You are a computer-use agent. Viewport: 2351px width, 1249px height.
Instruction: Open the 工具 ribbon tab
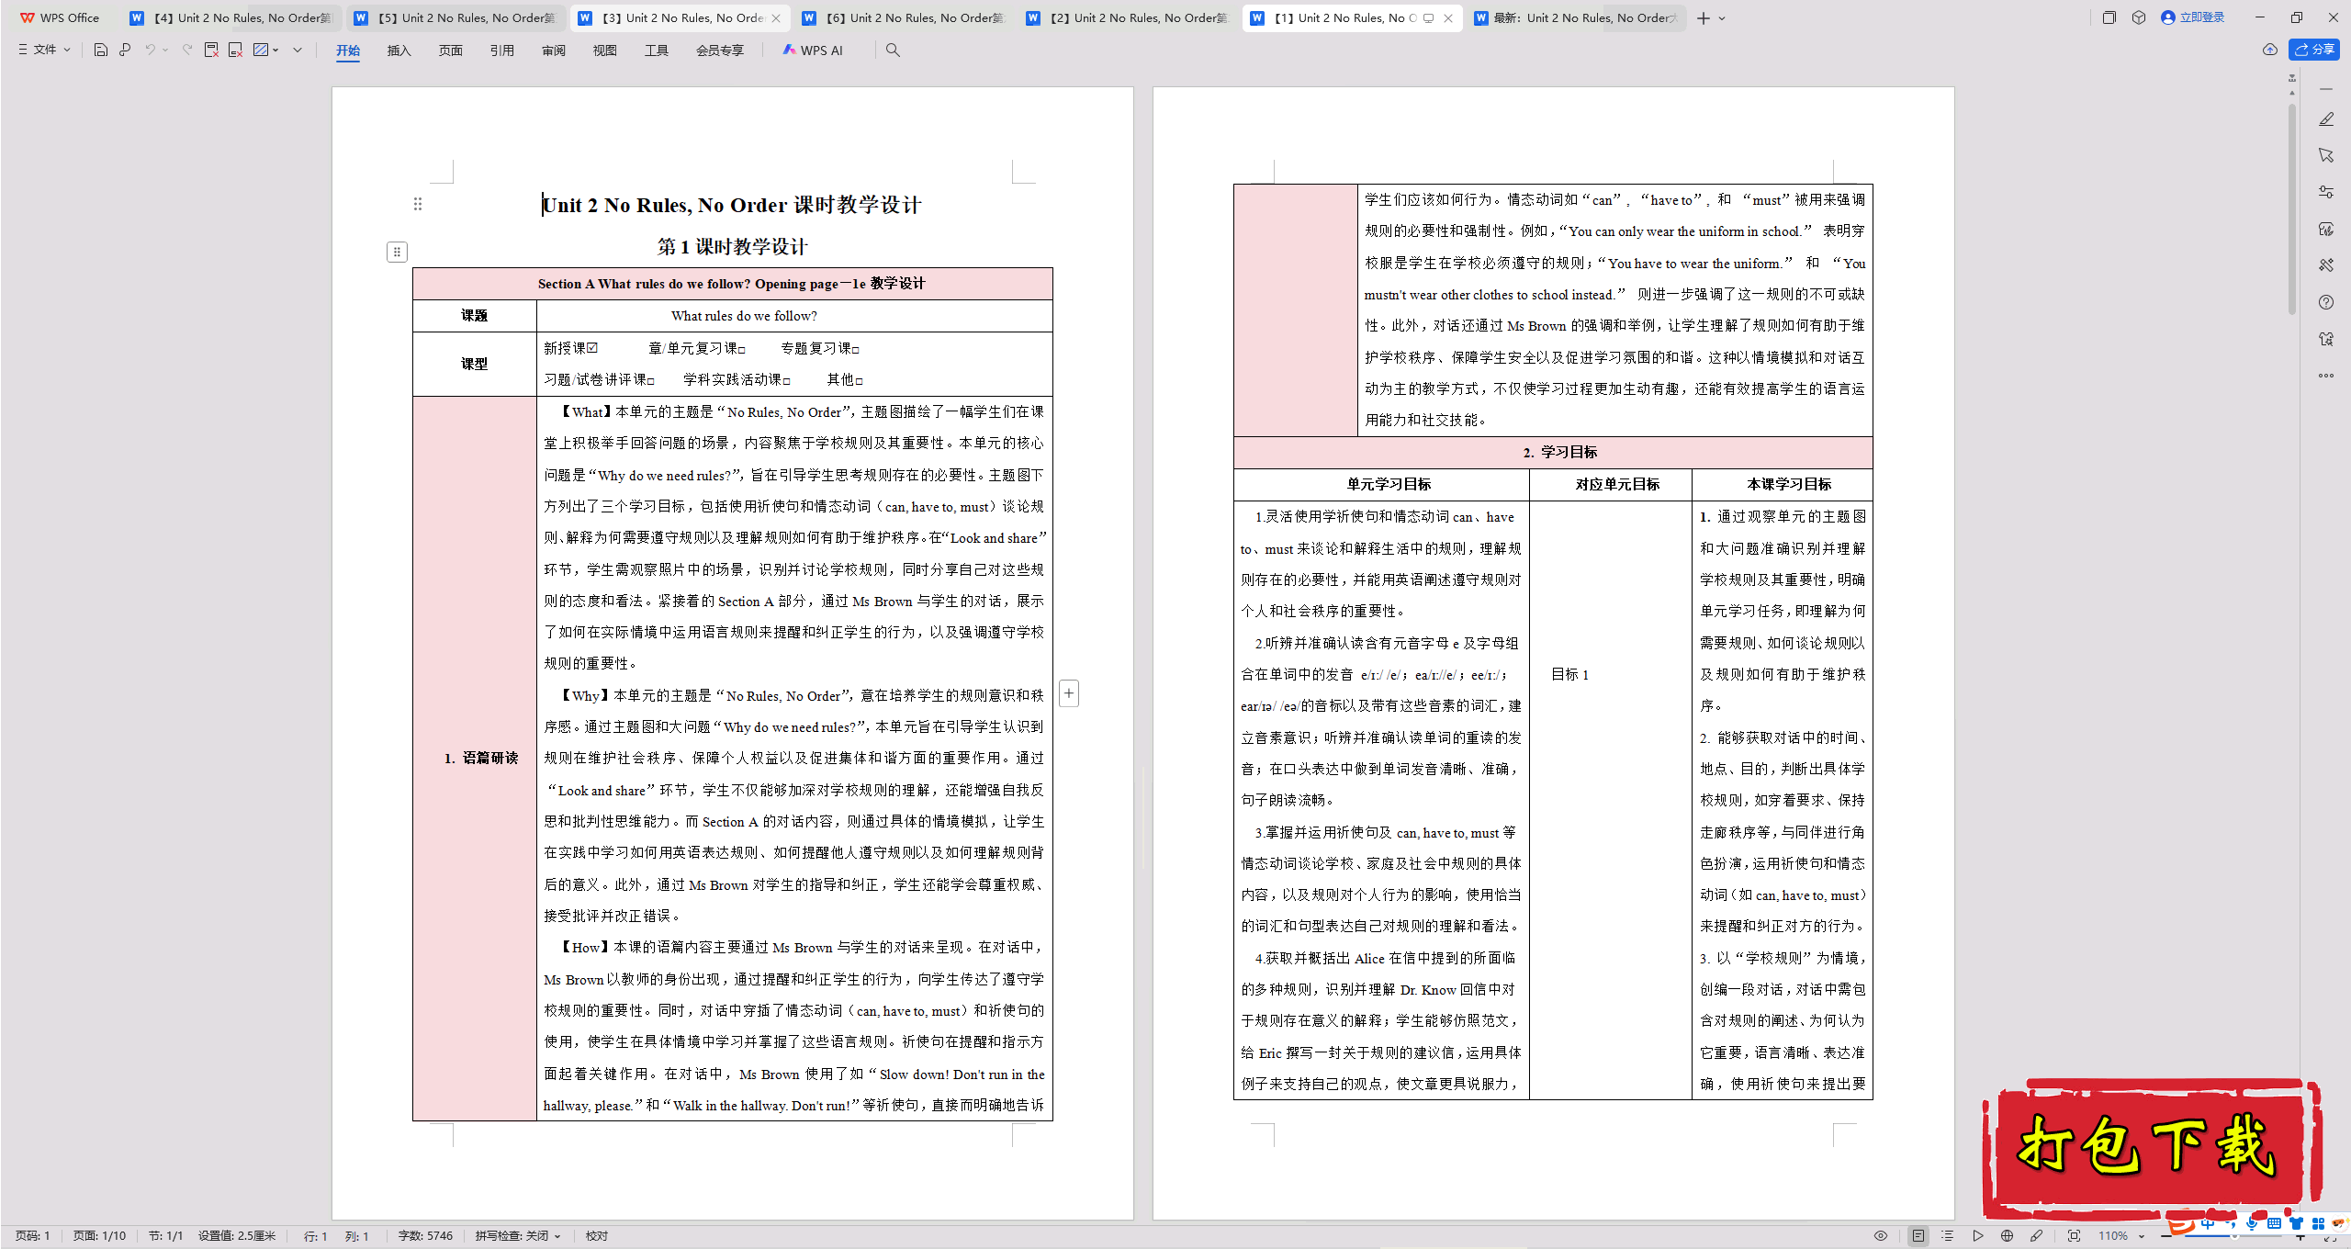(x=657, y=51)
